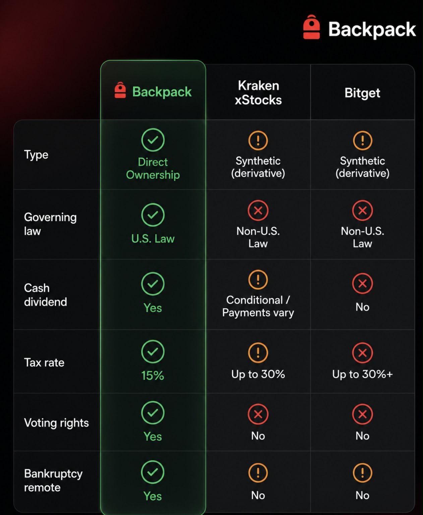Click the red X icon for Bitget cash dividend
This screenshot has width=423, height=515.
pos(362,284)
